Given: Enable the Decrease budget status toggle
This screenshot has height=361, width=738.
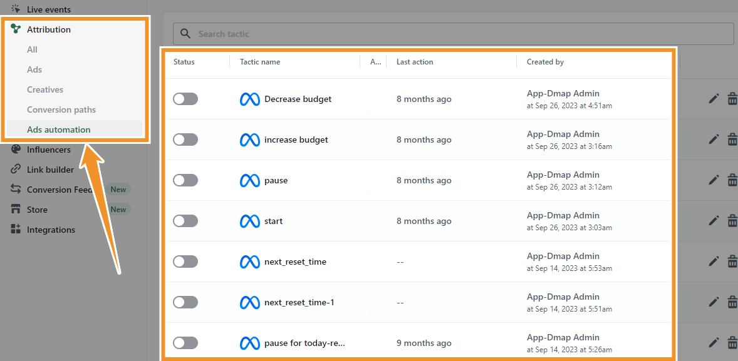Looking at the screenshot, I should pyautogui.click(x=185, y=99).
